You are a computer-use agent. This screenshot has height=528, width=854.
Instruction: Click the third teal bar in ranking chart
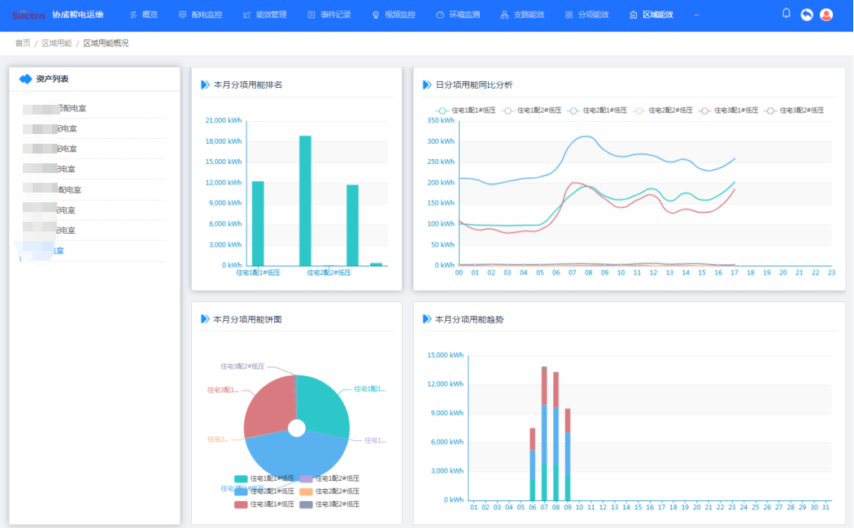(352, 225)
